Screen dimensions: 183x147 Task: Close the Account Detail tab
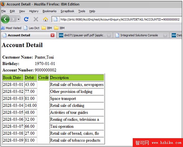click(x=52, y=35)
